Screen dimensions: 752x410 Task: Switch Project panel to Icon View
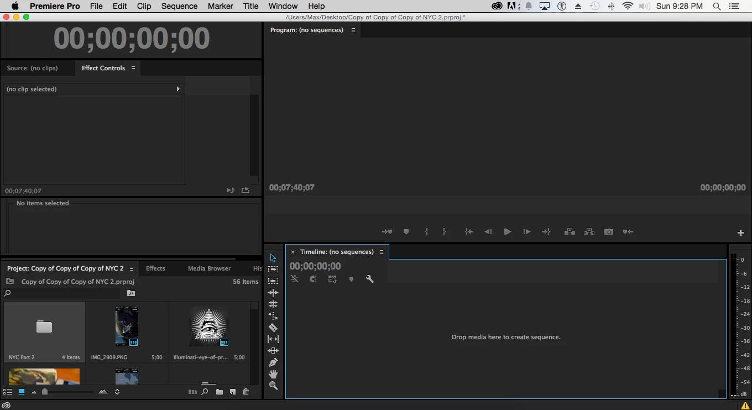[22, 392]
